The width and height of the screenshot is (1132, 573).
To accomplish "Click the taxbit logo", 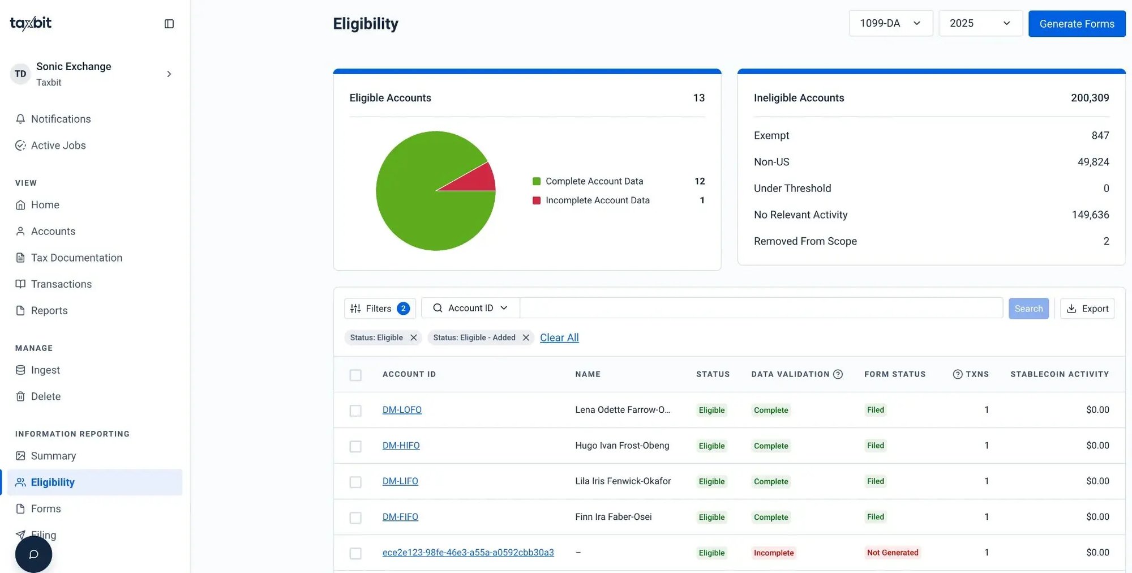I will [31, 23].
